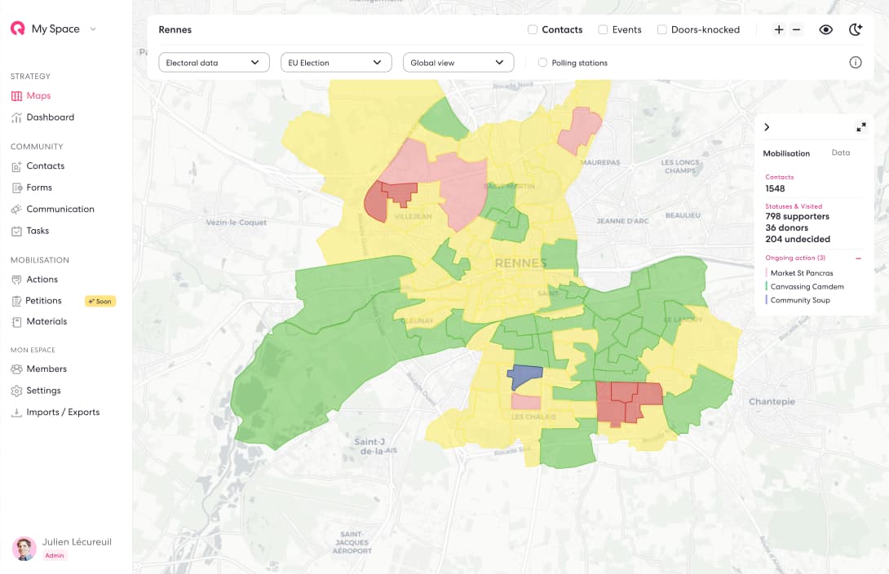Screen dimensions: 889x574
Task: Tick the Doors-knocked checkbox
Action: tap(661, 29)
